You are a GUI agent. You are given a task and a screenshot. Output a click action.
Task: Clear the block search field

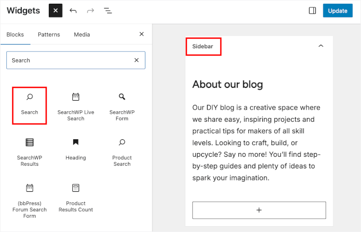click(x=136, y=60)
